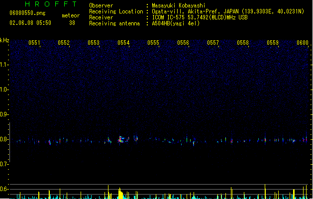Click the date stamp 02.06.08 05:50

(30, 23)
